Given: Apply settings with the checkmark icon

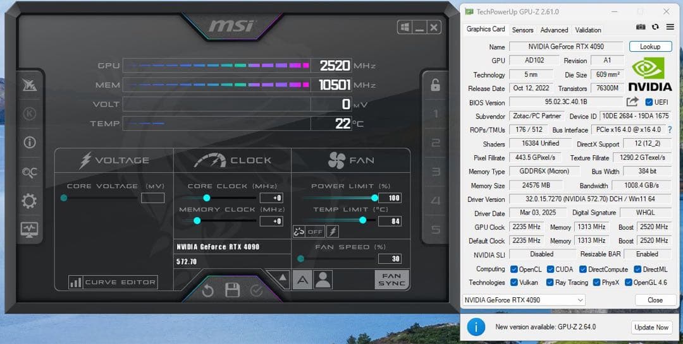Looking at the screenshot, I should (256, 290).
